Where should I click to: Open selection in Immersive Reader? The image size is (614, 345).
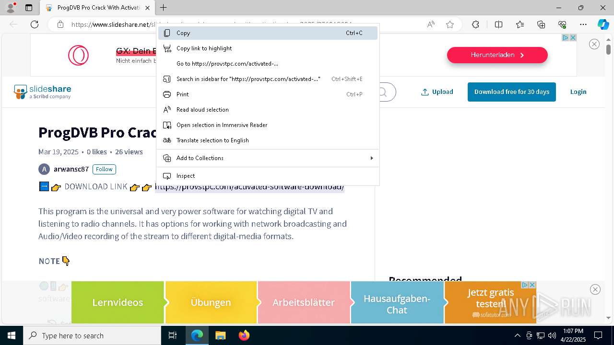tap(268, 125)
